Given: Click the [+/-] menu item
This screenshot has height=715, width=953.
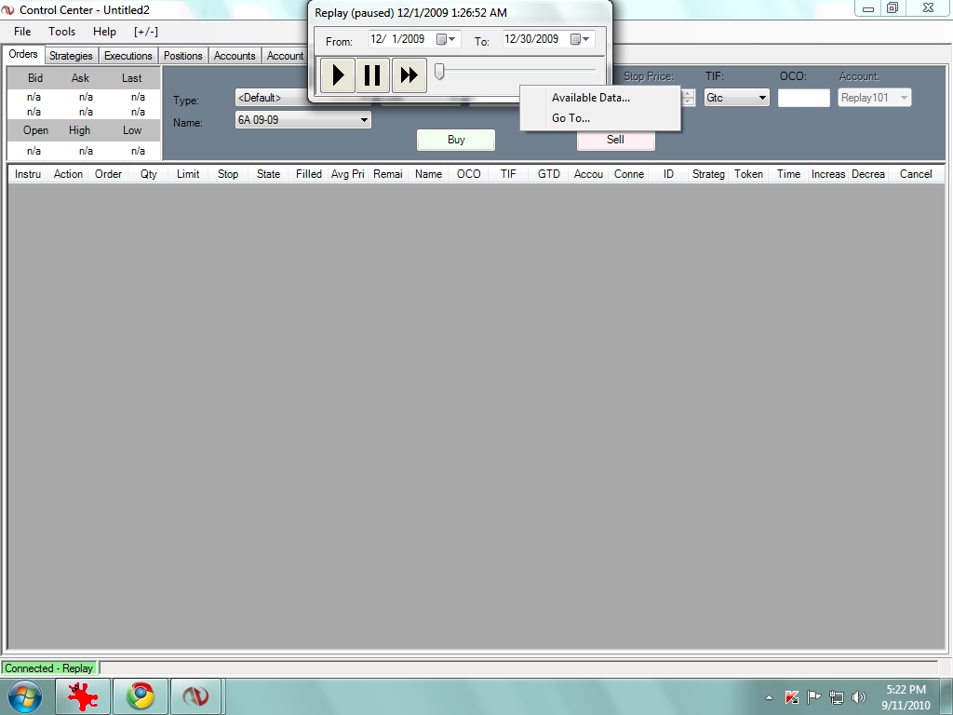Looking at the screenshot, I should [x=146, y=32].
